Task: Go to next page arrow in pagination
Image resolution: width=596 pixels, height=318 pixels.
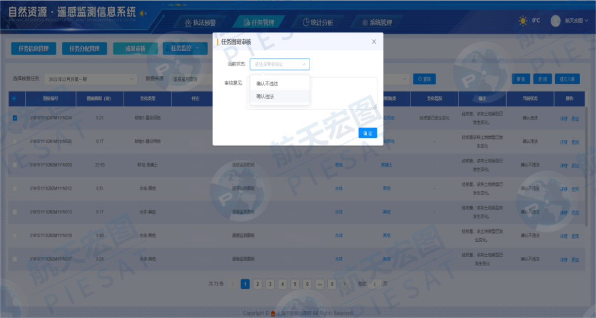Action: click(345, 284)
